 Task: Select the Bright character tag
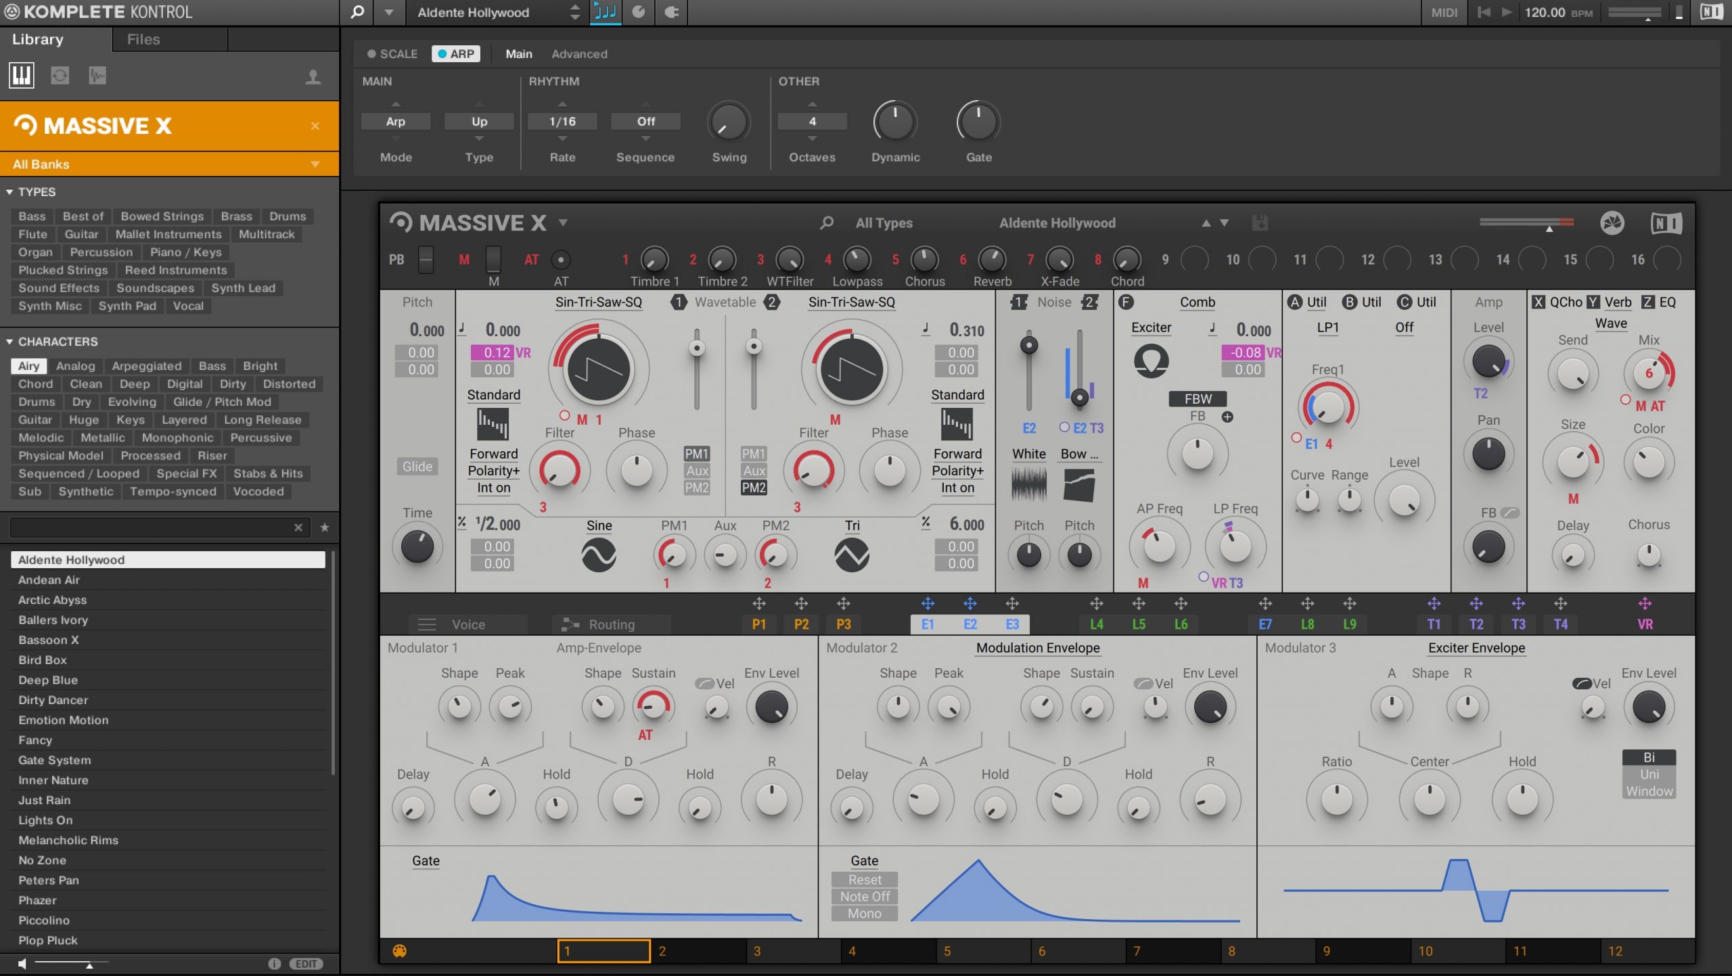(x=260, y=366)
